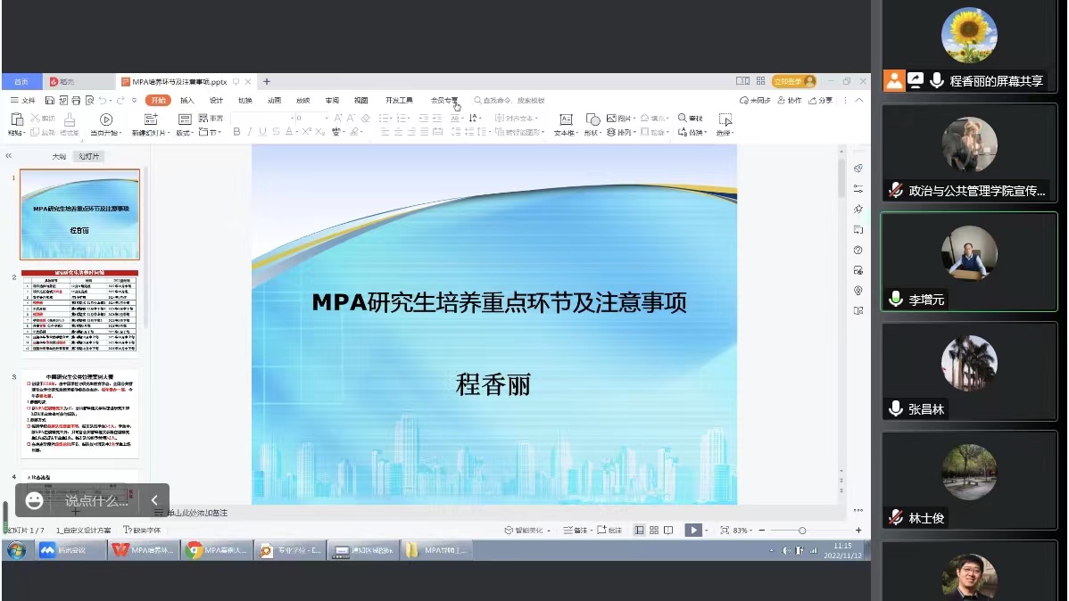The width and height of the screenshot is (1069, 601).
Task: Switch to slide sorter grid view
Action: tap(654, 530)
